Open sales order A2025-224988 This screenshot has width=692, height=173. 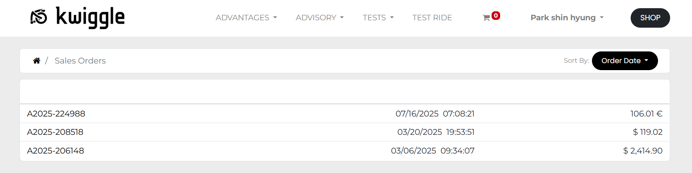[x=56, y=114]
